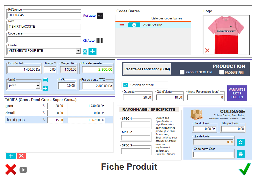
Task: Check the PRODUIT SEMI FINI box
Action: [182, 72]
